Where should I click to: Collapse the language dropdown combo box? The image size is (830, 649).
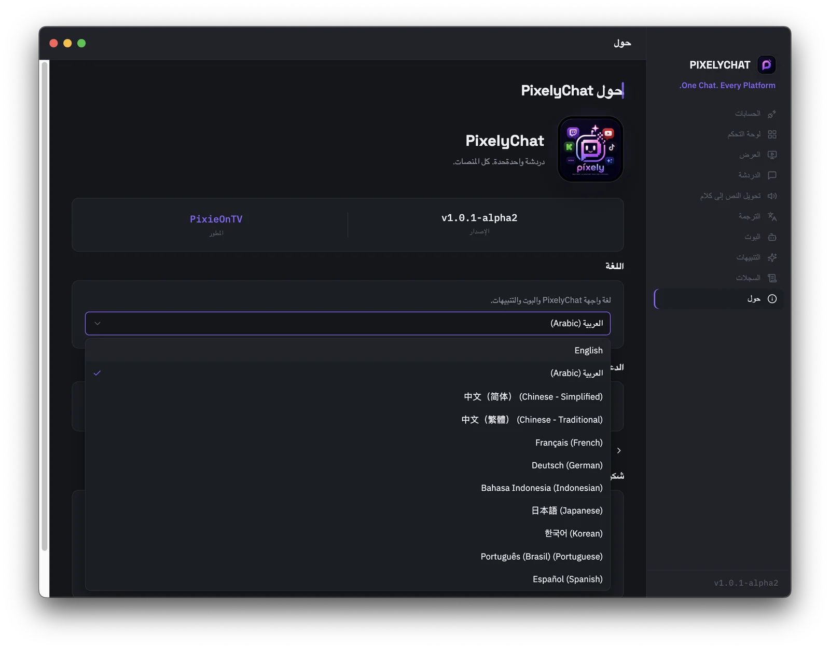click(348, 323)
